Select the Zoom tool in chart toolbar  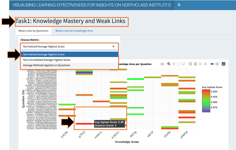click(169, 64)
